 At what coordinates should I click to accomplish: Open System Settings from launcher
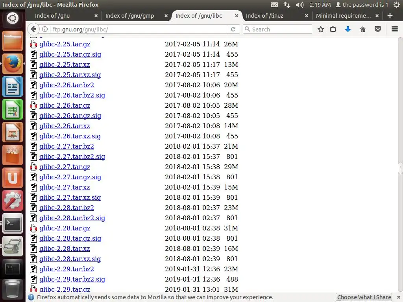(x=13, y=201)
